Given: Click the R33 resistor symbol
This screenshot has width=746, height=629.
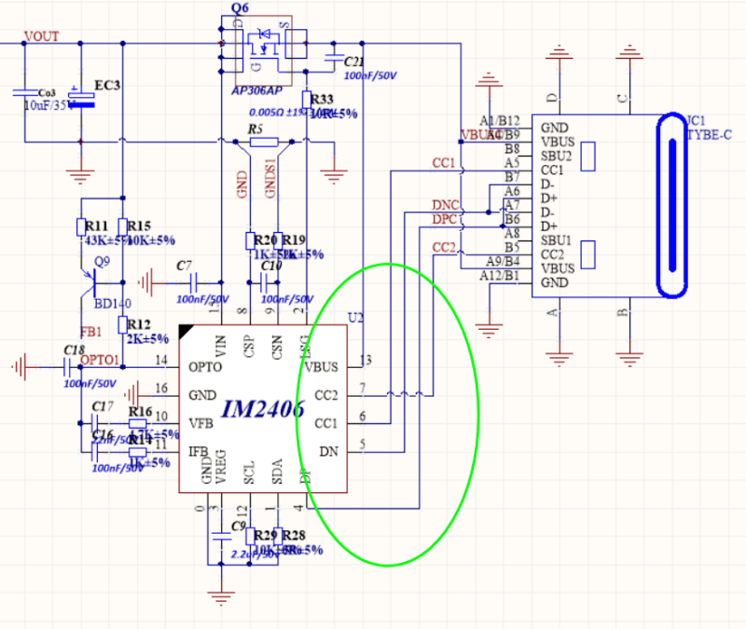Looking at the screenshot, I should coord(307,100).
